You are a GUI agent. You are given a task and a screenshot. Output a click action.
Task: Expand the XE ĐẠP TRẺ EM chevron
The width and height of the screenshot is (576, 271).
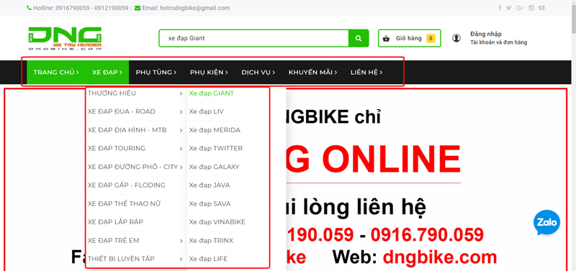point(181,241)
